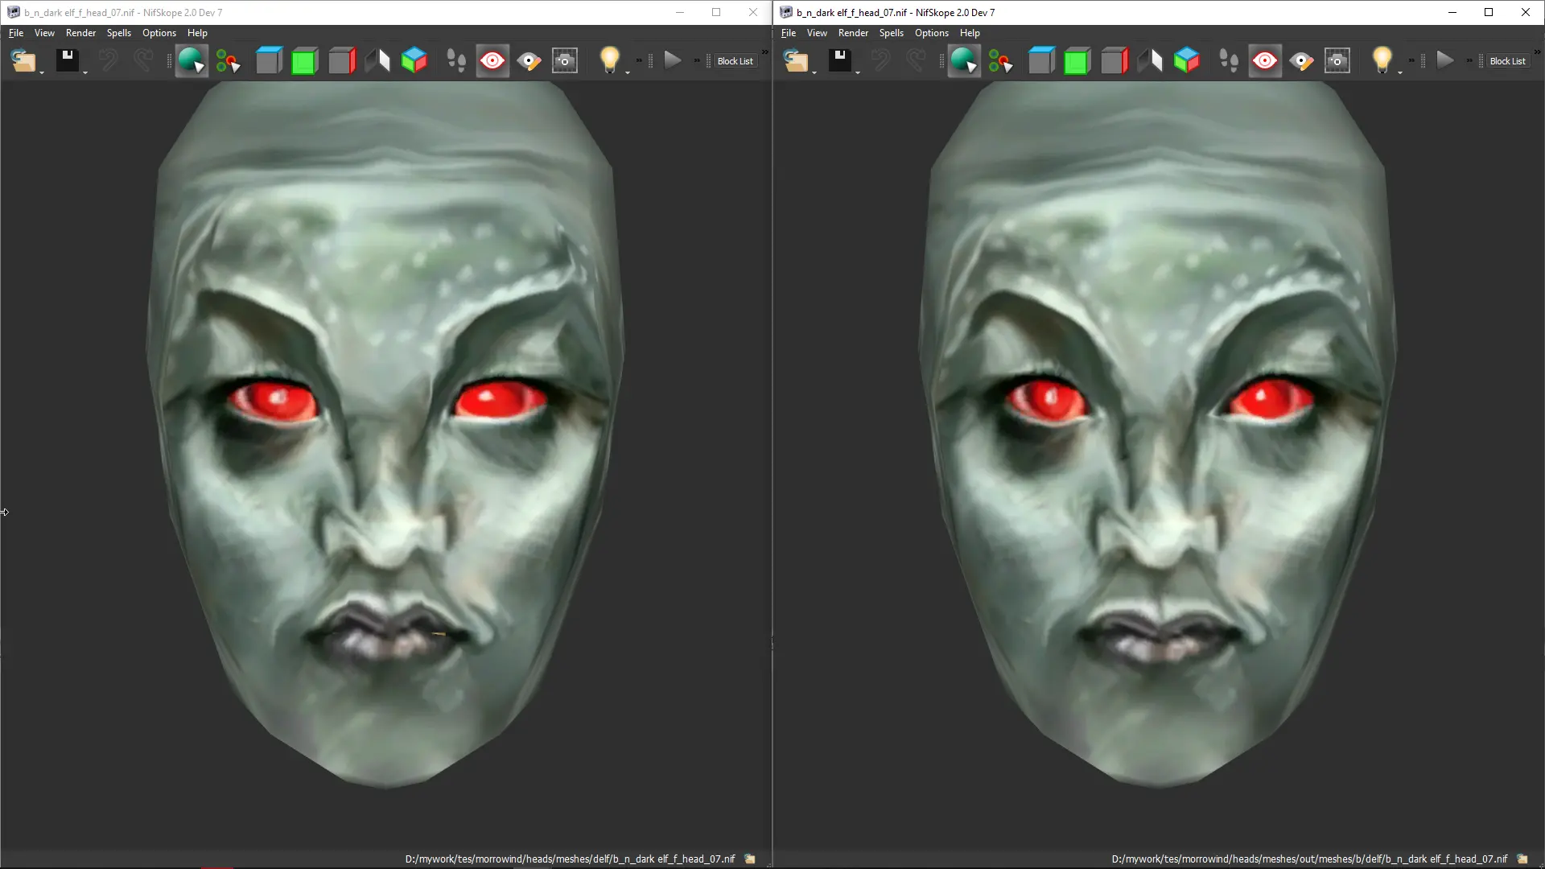Open dropdown arrow beside Save icon, right window
This screenshot has height=869, width=1545.
click(858, 73)
